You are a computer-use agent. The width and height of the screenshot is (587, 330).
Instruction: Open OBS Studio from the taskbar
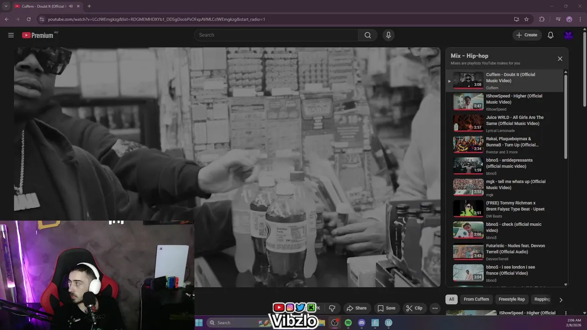[335, 323]
